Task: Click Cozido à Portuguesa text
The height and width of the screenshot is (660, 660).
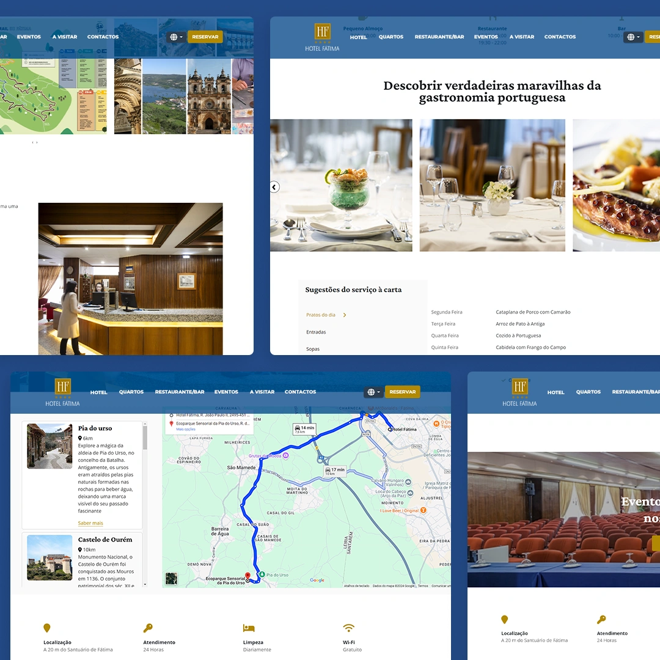Action: pos(519,336)
